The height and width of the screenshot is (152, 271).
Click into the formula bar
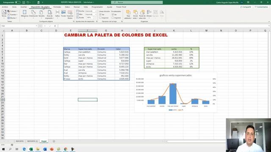163,26
